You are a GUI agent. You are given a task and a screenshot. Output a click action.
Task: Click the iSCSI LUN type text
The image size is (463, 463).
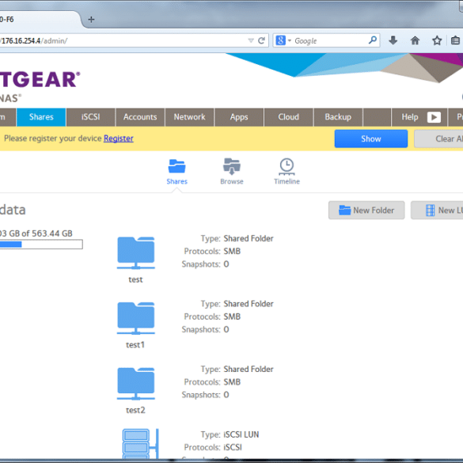point(241,435)
